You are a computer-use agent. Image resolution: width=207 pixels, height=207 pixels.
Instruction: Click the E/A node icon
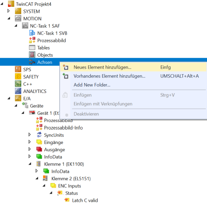[x=18, y=98]
